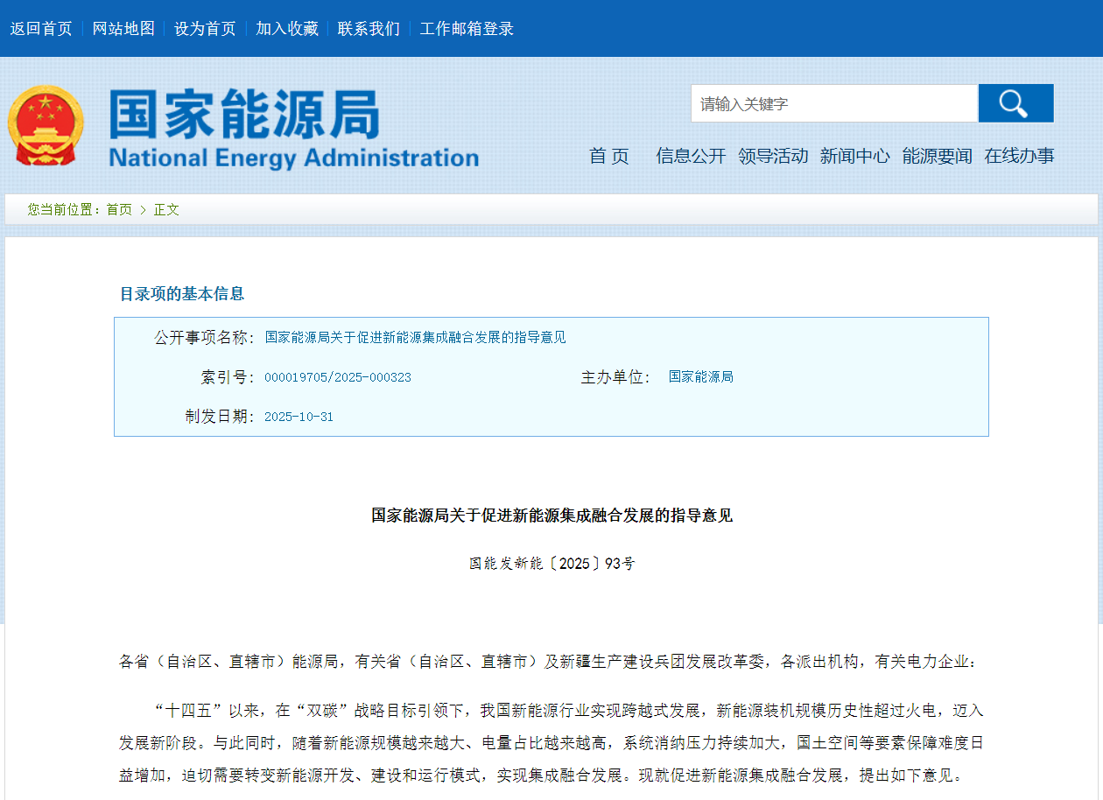Viewport: 1103px width, 800px height.
Task: Set homepage via 设为首页 link
Action: pyautogui.click(x=205, y=28)
